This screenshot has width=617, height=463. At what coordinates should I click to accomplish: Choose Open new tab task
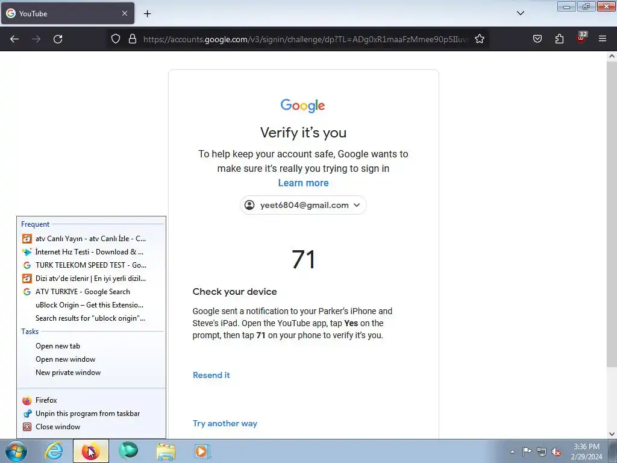92,346
